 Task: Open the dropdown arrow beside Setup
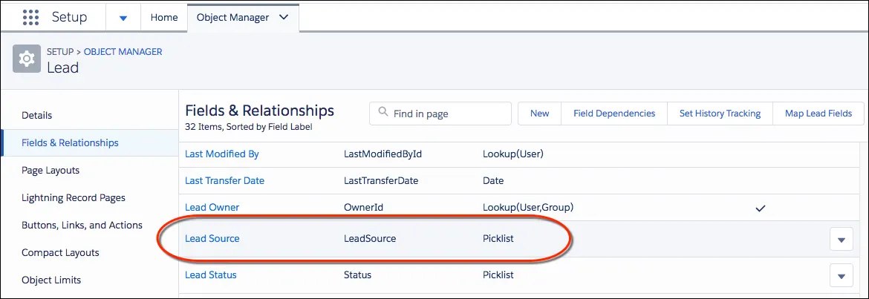tap(123, 18)
